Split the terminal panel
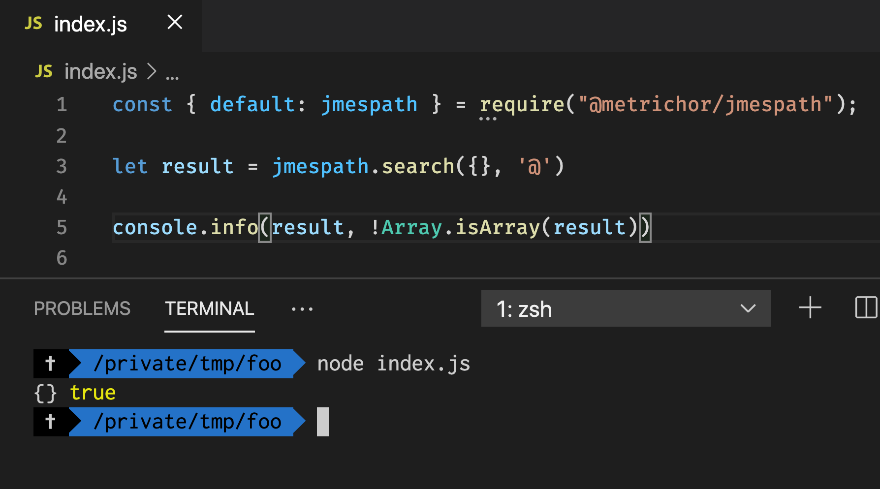Image resolution: width=880 pixels, height=489 pixels. (x=867, y=308)
